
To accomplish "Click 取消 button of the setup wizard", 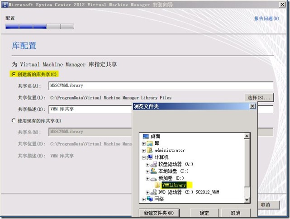I will pos(268,205).
